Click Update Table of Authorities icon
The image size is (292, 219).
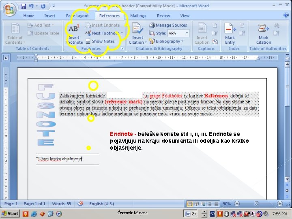(x=277, y=33)
